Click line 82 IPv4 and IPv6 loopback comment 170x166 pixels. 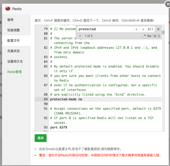(x=104, y=50)
